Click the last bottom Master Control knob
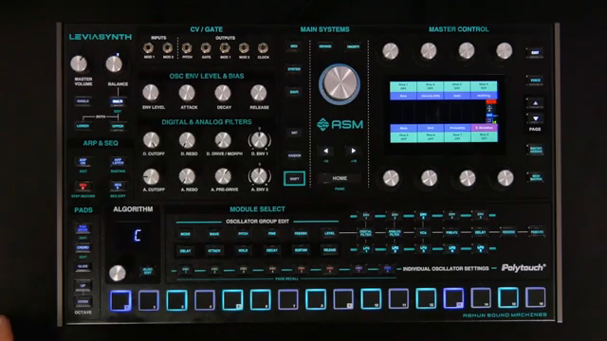Viewport: 607px width, 341px height. [x=506, y=177]
